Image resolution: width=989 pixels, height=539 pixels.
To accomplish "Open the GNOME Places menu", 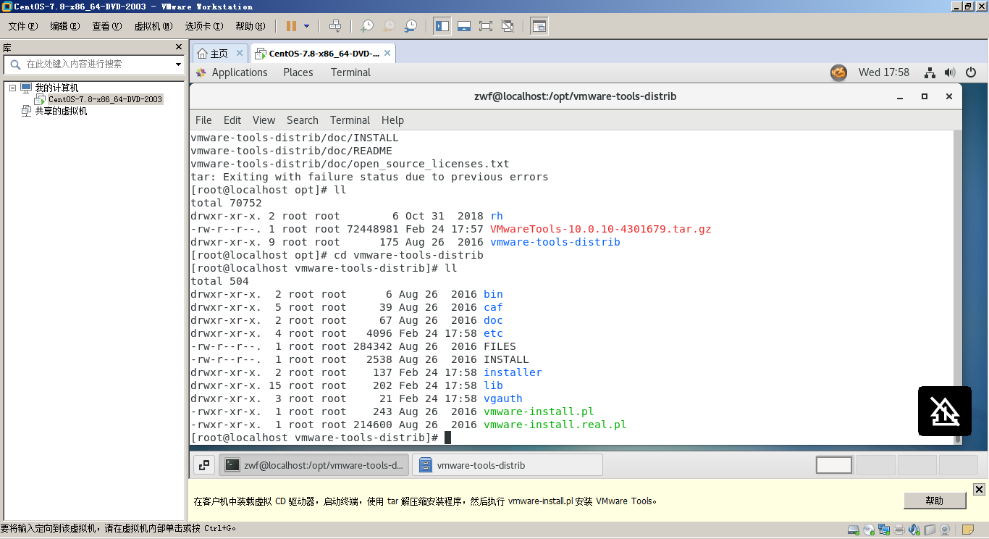I will 298,72.
